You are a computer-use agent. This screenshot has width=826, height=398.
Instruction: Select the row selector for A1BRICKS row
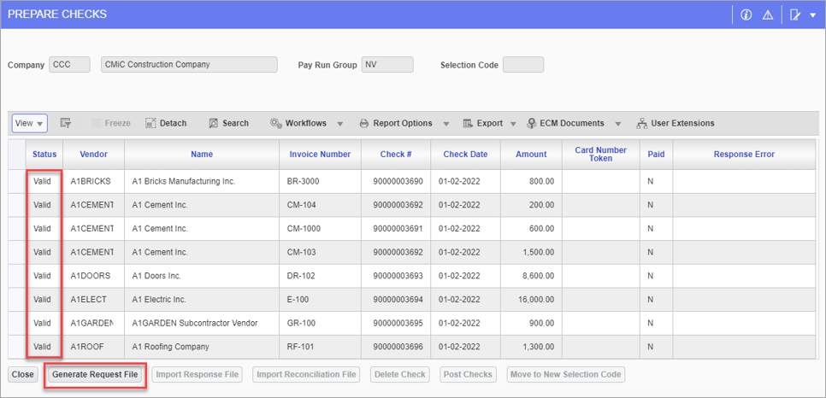point(17,181)
